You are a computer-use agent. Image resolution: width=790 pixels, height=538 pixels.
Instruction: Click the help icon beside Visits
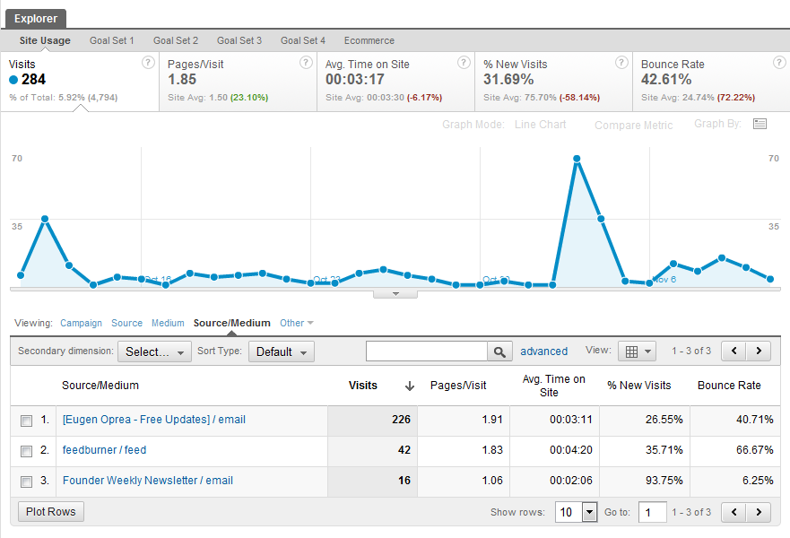[149, 64]
